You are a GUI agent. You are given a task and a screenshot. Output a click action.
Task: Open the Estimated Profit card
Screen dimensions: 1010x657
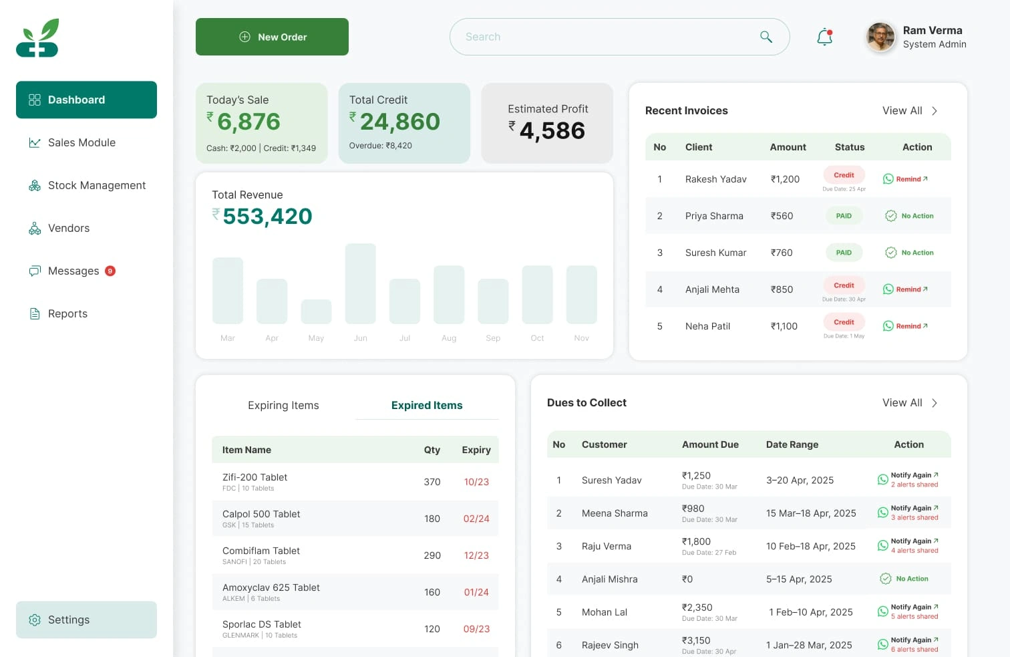(547, 123)
